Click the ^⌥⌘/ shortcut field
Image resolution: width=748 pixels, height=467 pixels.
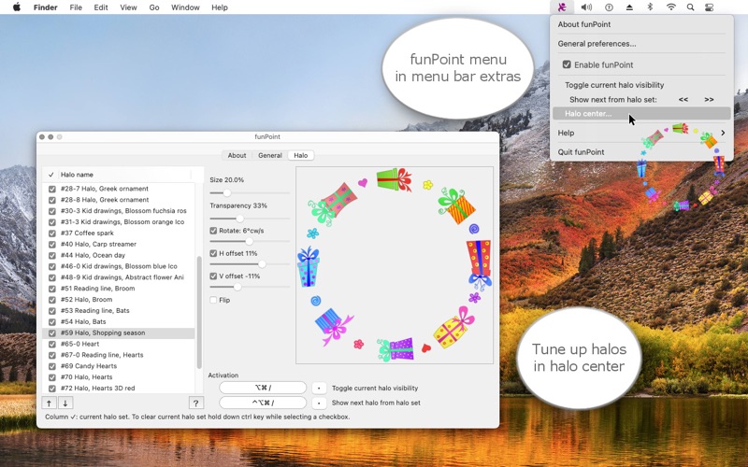click(263, 403)
